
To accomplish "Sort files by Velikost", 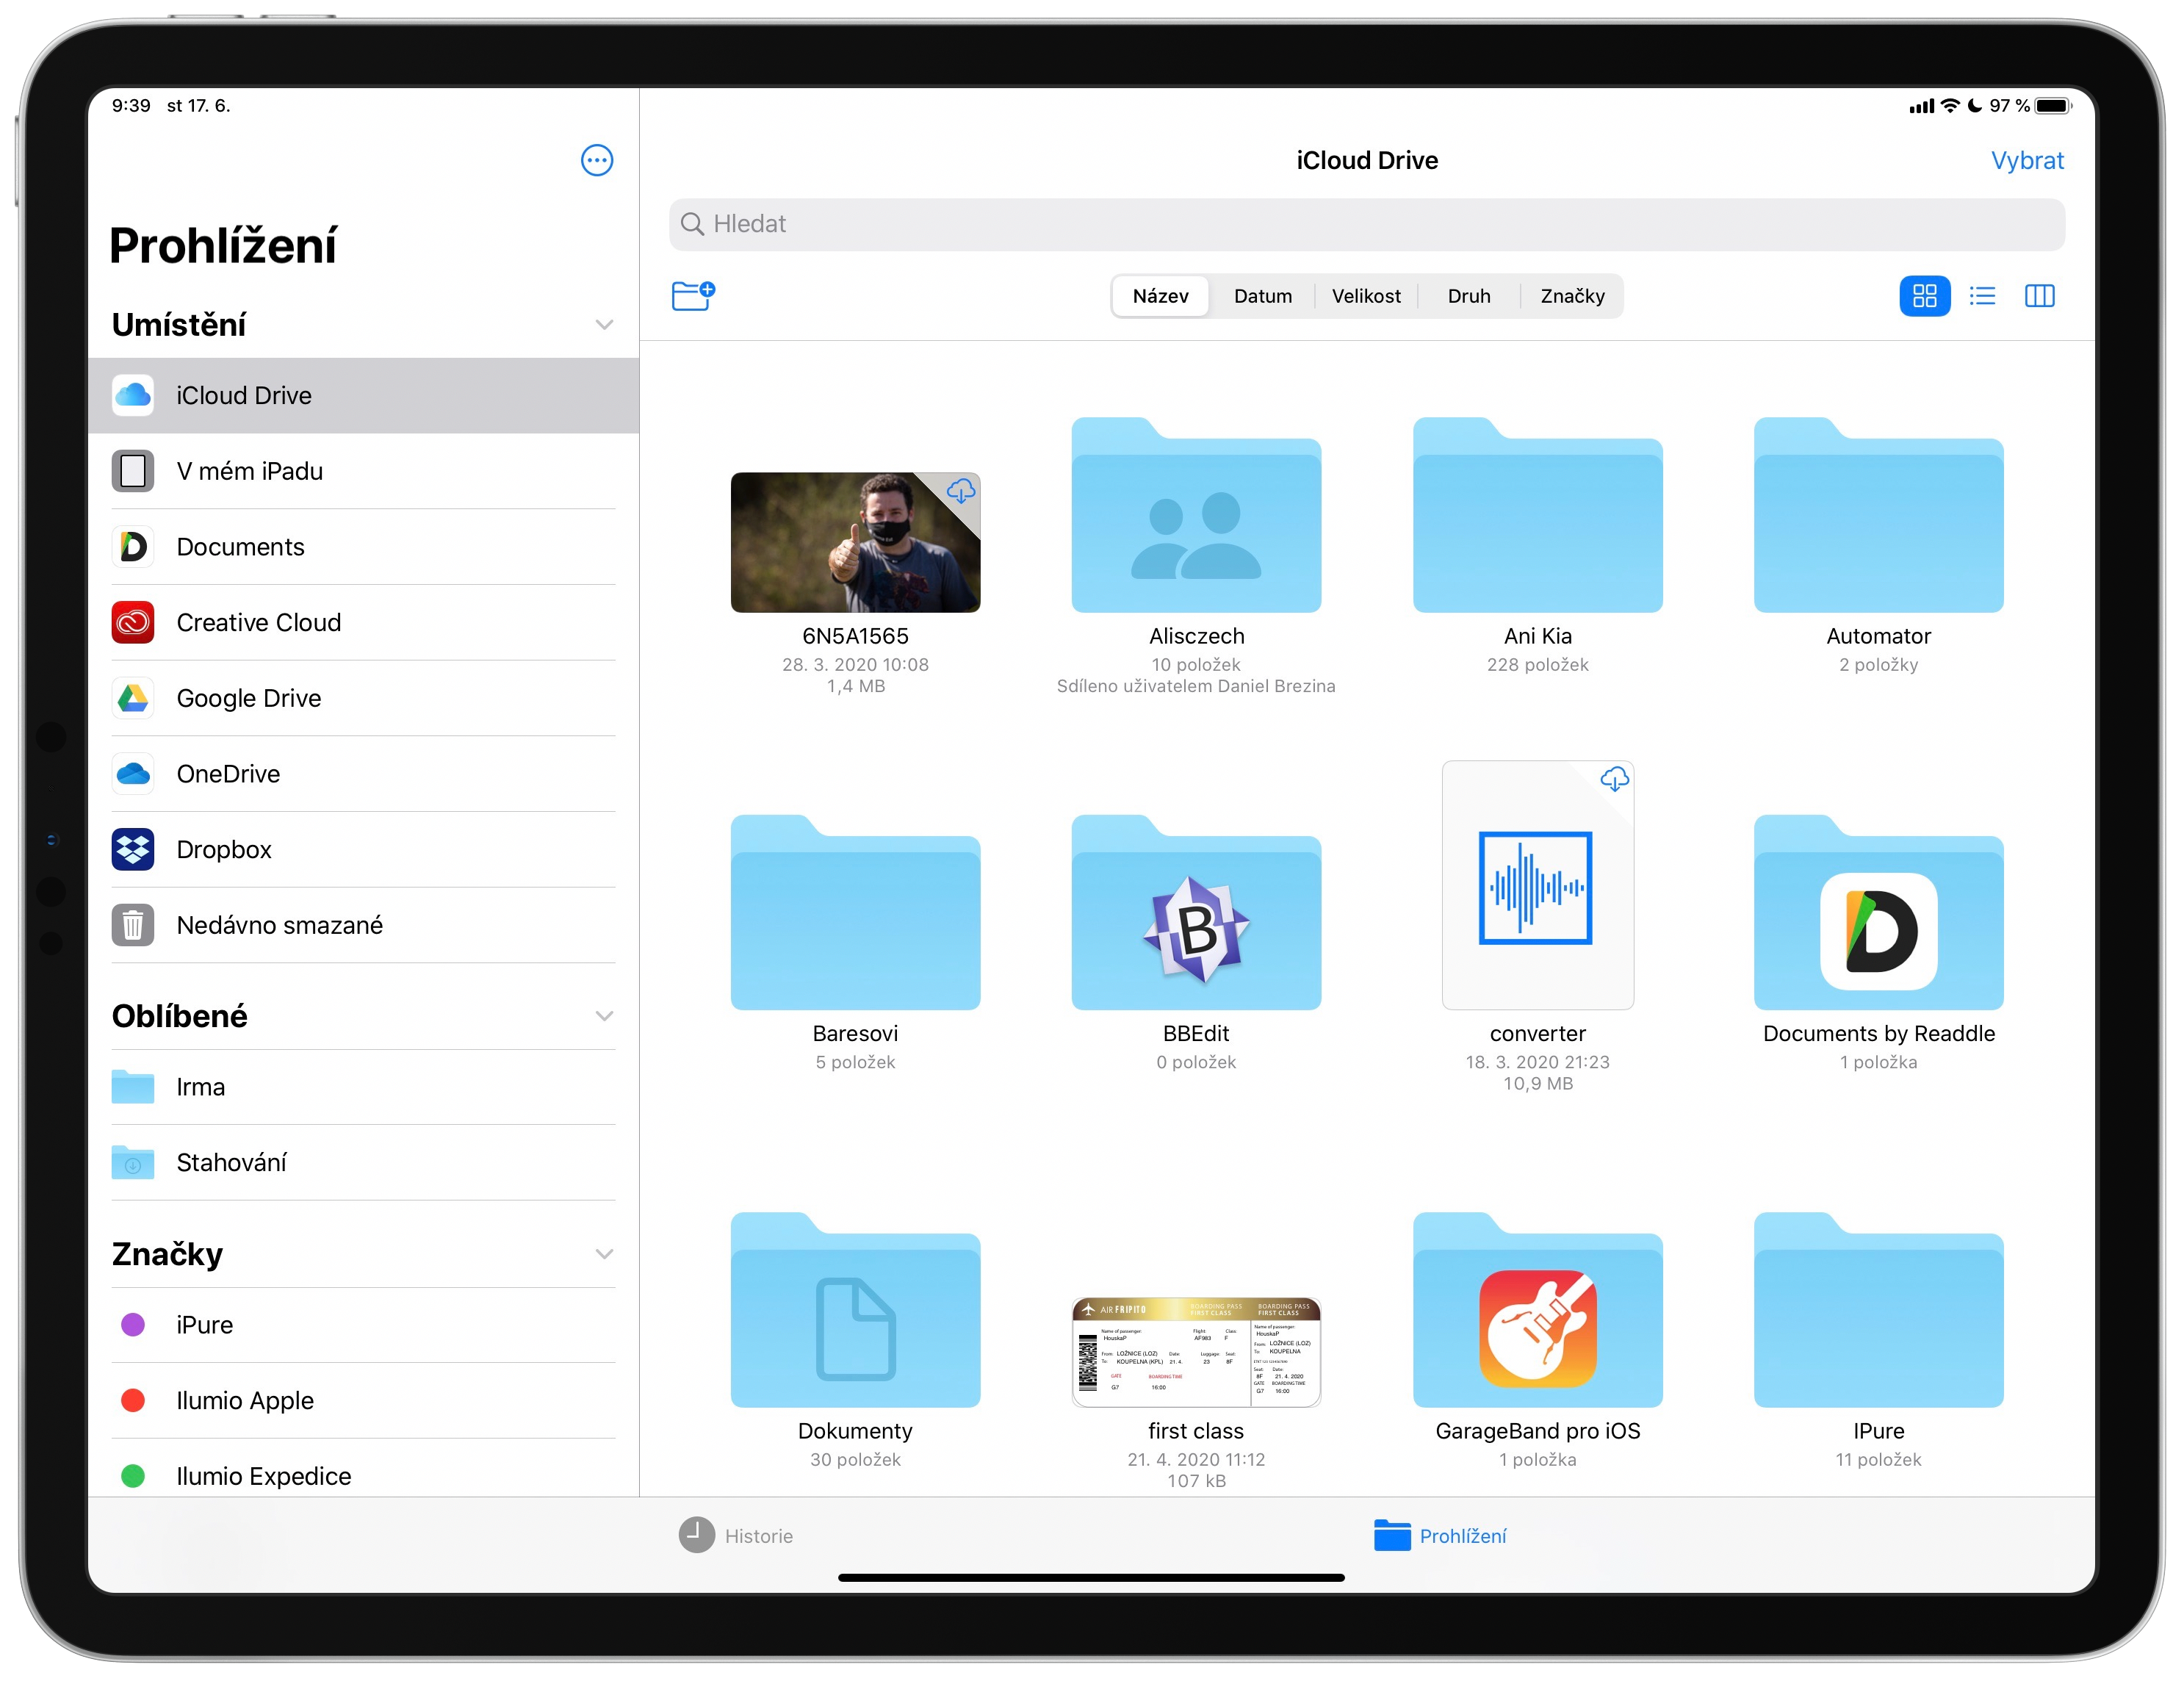I will click(1366, 296).
